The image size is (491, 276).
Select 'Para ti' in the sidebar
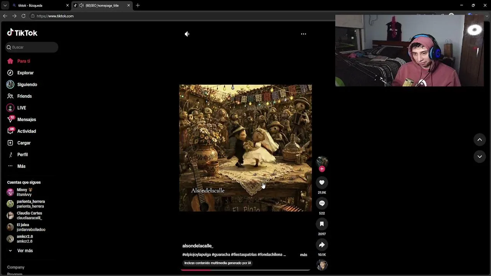23,61
